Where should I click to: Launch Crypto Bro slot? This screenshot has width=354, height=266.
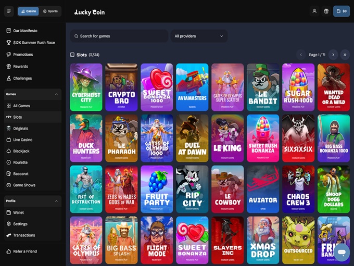tap(121, 87)
